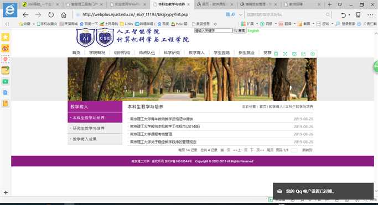378x205 pixels.
Task: Expand the favorites star dropdown arrow
Action: pos(34,24)
